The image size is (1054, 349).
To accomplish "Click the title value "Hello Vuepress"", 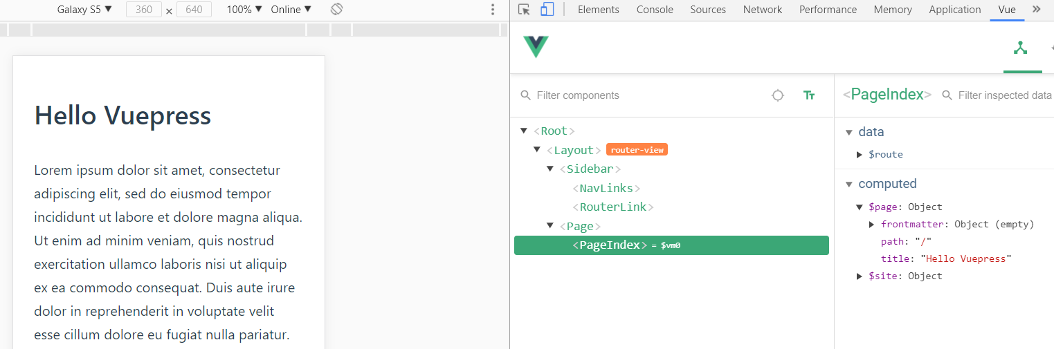I will tap(966, 258).
